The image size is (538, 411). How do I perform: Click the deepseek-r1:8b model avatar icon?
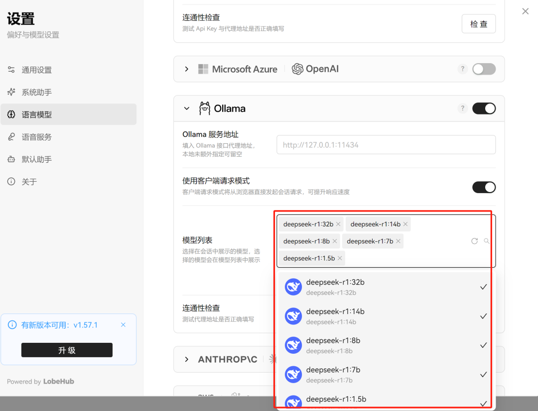(293, 345)
